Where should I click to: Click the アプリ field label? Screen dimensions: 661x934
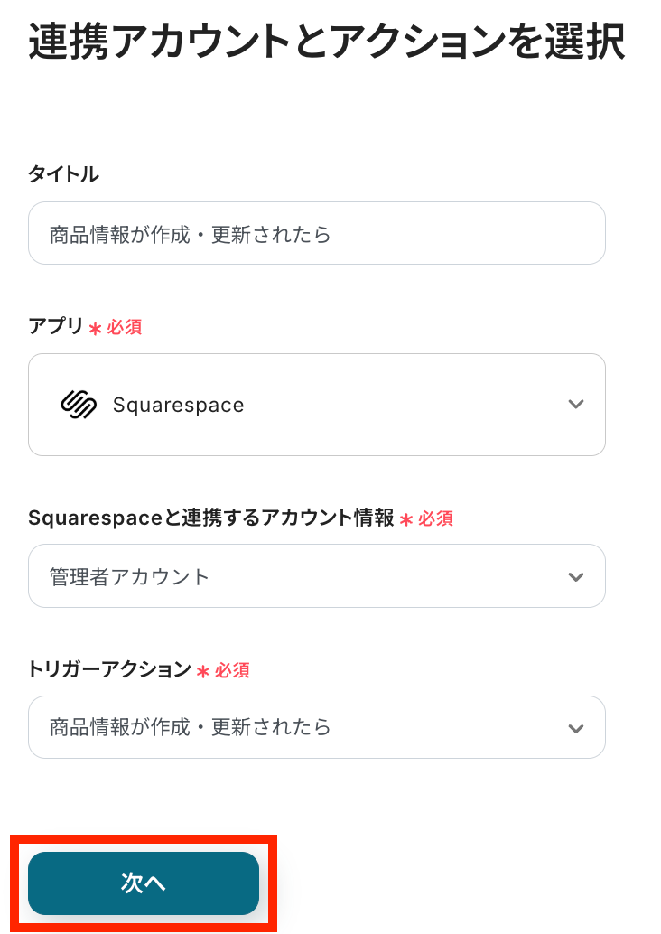coord(56,327)
